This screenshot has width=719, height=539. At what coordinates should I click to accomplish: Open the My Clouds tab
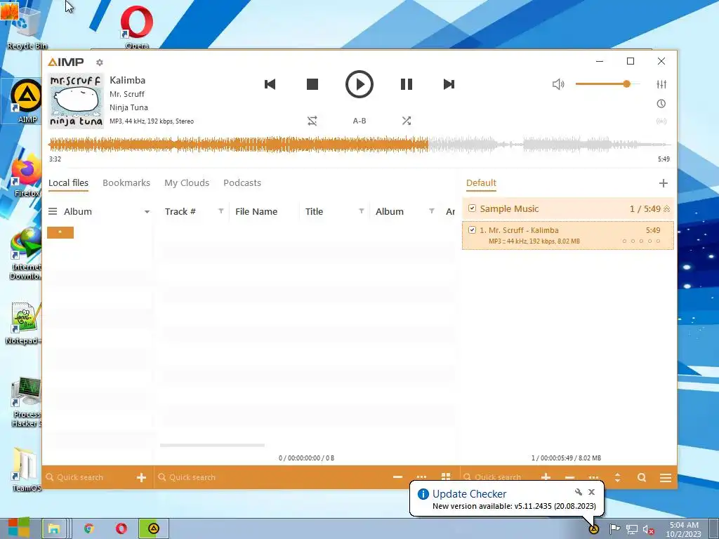[x=187, y=183]
